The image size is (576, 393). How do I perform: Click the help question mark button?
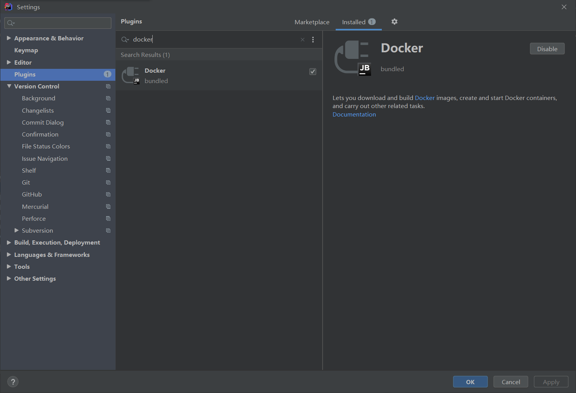(x=13, y=381)
